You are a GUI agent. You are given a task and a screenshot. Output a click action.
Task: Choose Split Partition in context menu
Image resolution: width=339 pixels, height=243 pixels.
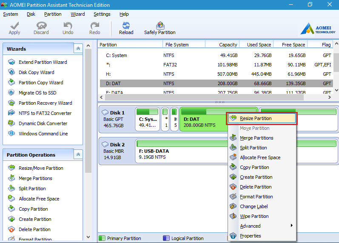(262, 148)
